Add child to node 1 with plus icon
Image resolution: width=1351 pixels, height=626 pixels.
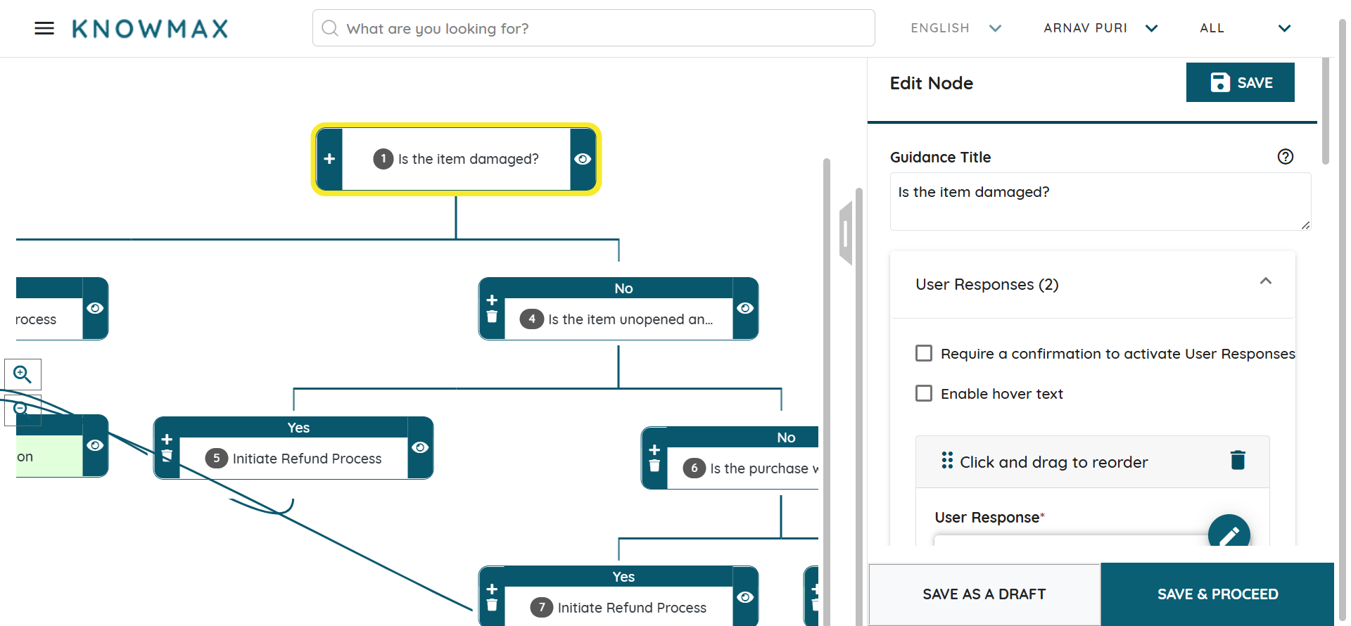pyautogui.click(x=329, y=159)
